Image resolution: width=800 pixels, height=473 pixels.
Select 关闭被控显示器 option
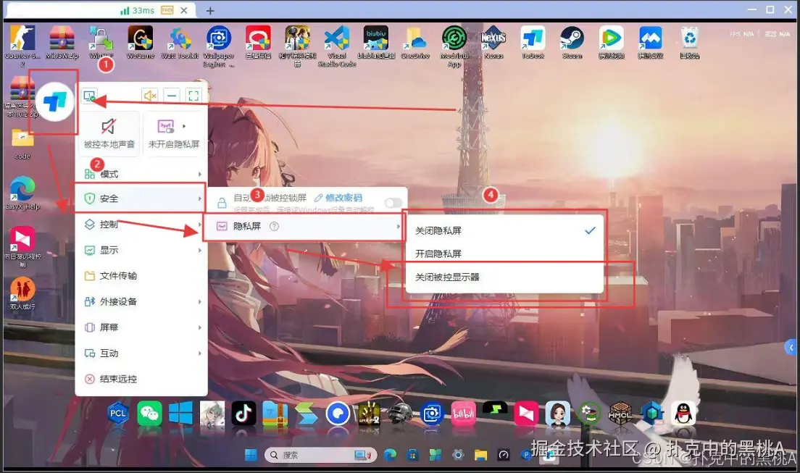(x=504, y=277)
